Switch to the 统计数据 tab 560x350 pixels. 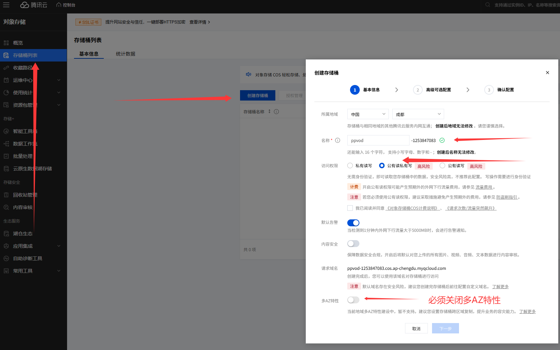[126, 54]
